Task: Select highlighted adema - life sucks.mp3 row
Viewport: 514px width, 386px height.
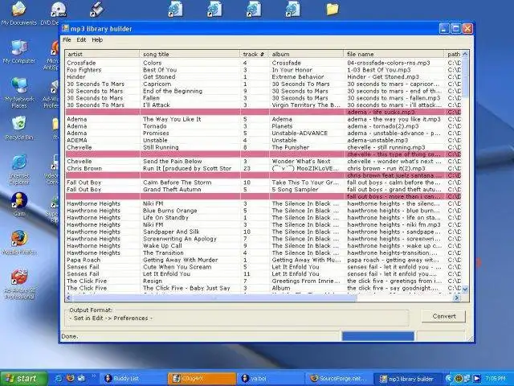Action: coord(263,112)
